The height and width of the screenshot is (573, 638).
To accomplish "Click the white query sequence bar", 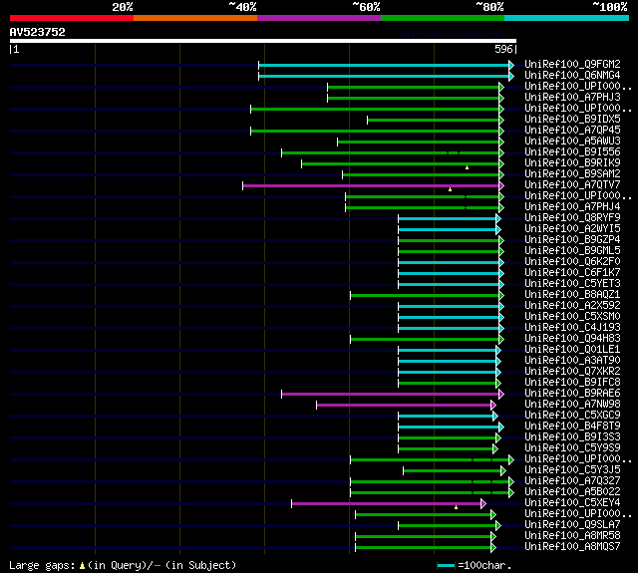I will (x=263, y=41).
